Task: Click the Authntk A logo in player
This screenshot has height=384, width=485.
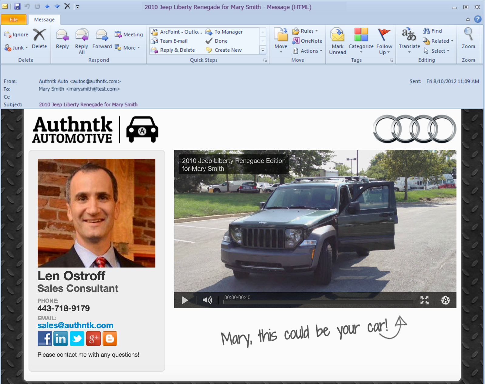Action: click(x=445, y=300)
